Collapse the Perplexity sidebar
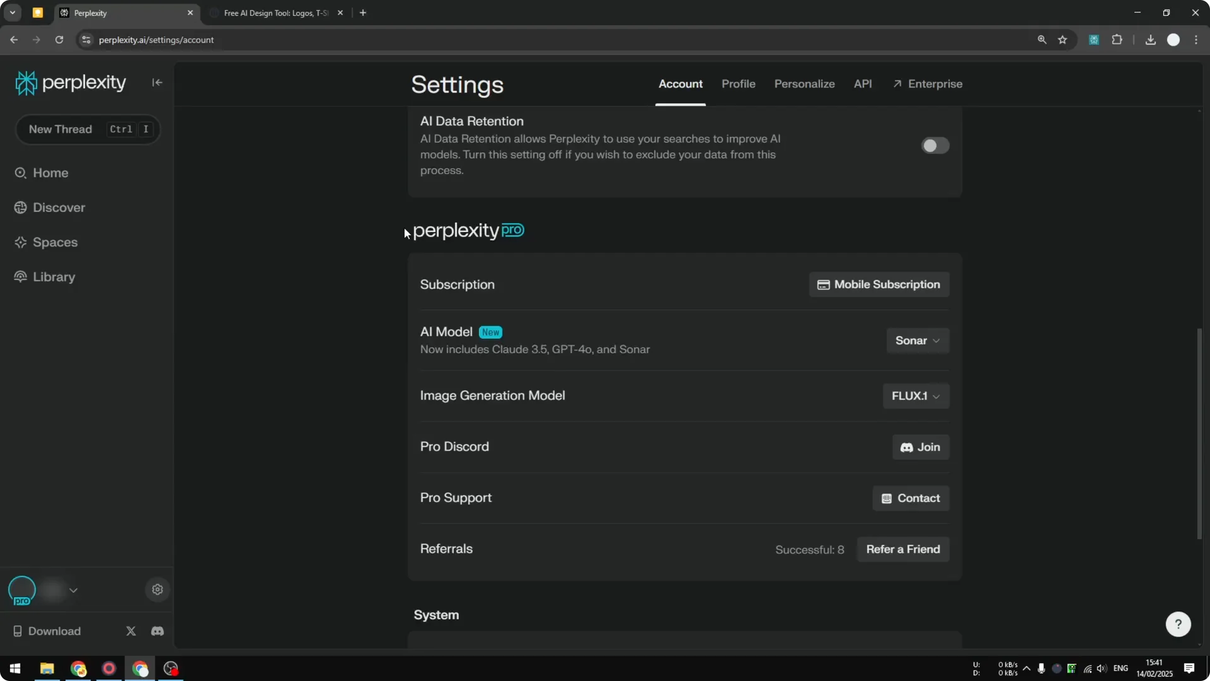 click(x=157, y=83)
